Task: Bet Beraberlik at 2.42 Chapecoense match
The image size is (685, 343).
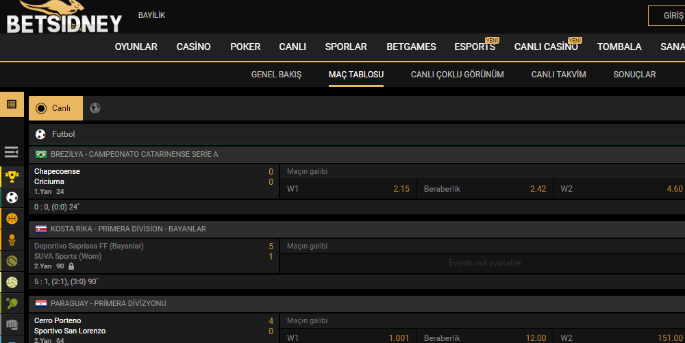Action: click(x=485, y=189)
